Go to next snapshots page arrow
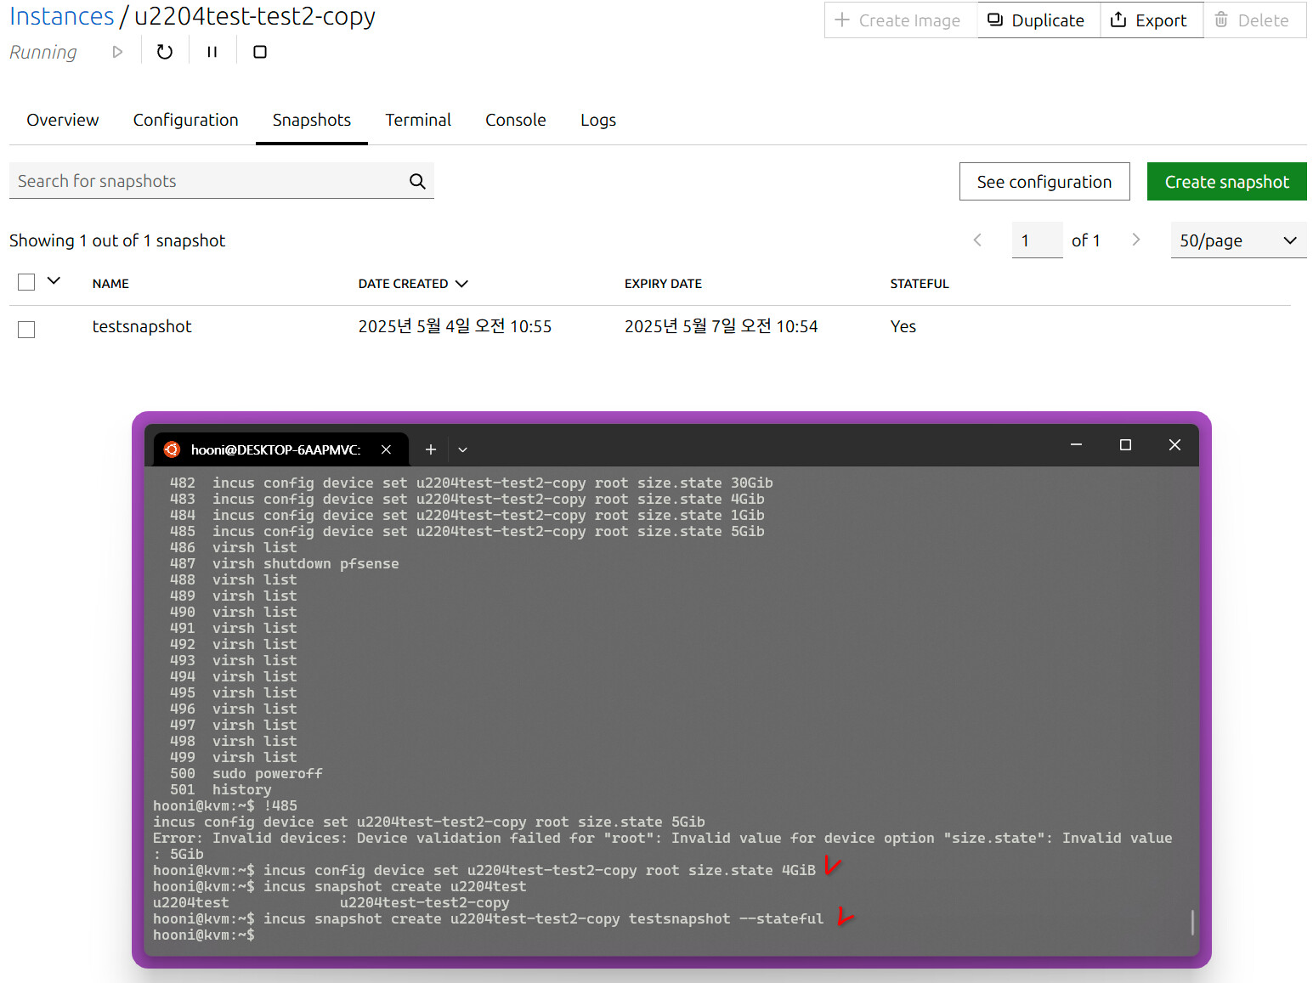1313x983 pixels. [x=1135, y=240]
